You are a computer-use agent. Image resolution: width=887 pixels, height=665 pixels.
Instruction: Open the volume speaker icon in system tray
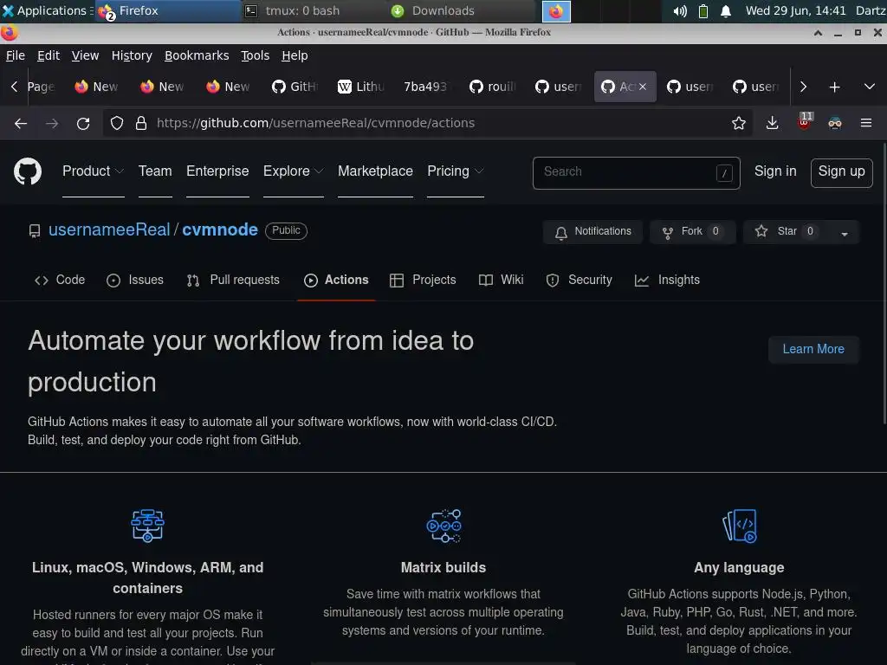680,10
